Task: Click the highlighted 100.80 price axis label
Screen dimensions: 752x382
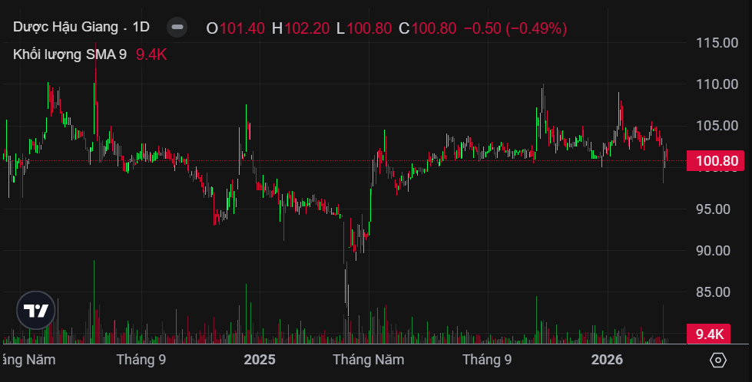Action: 716,161
